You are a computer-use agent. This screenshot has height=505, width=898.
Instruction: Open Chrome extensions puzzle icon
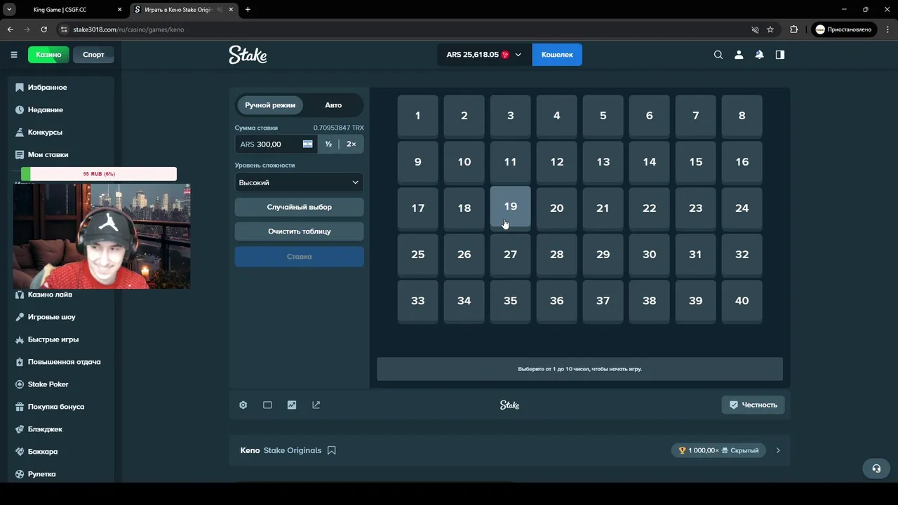pos(794,29)
